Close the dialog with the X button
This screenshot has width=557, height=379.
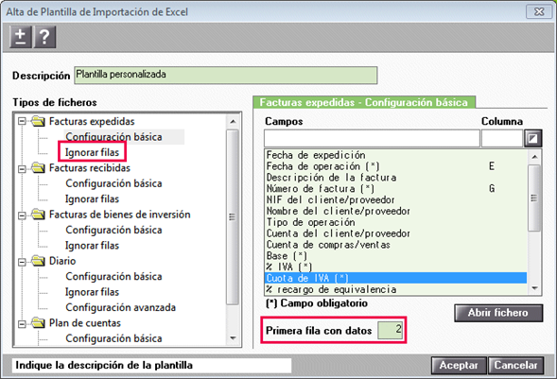(539, 11)
